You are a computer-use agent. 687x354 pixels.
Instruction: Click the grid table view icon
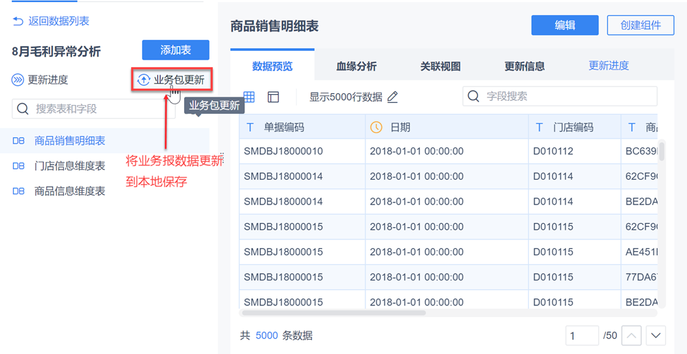pos(249,97)
